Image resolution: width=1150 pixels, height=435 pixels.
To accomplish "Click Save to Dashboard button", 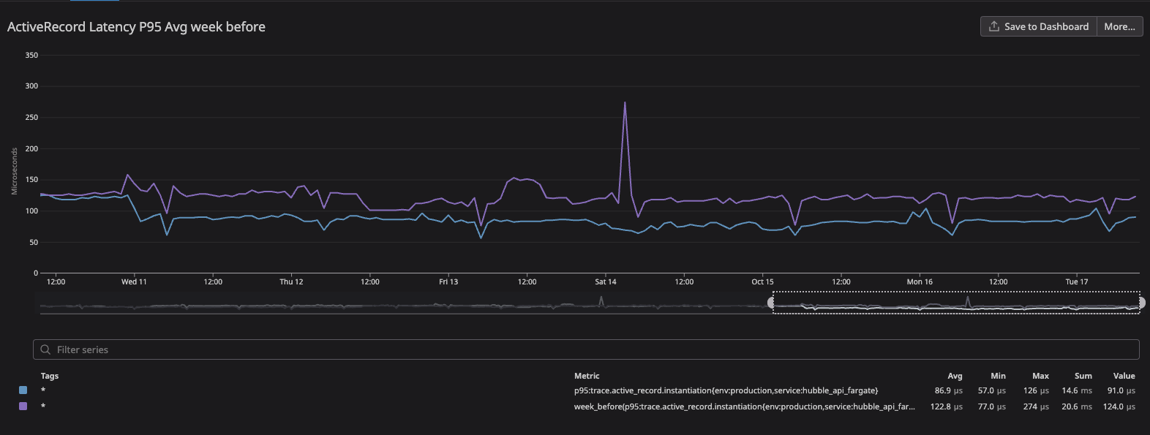I will [1038, 26].
